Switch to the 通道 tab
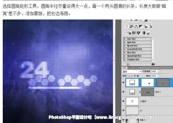This screenshot has width=173, height=123. (130, 68)
